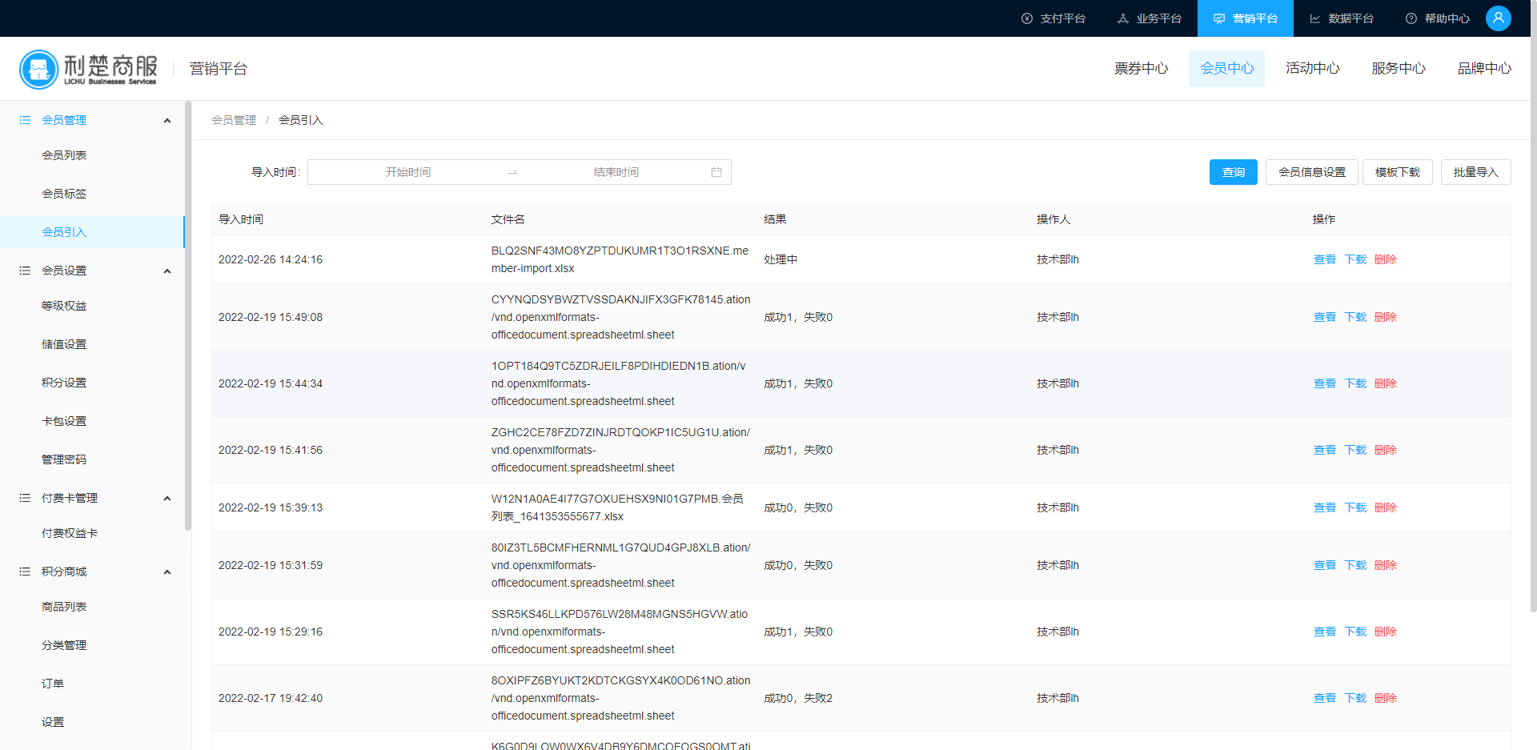1537x750 pixels.
Task: Click the 开始时间 start date field
Action: click(x=408, y=172)
